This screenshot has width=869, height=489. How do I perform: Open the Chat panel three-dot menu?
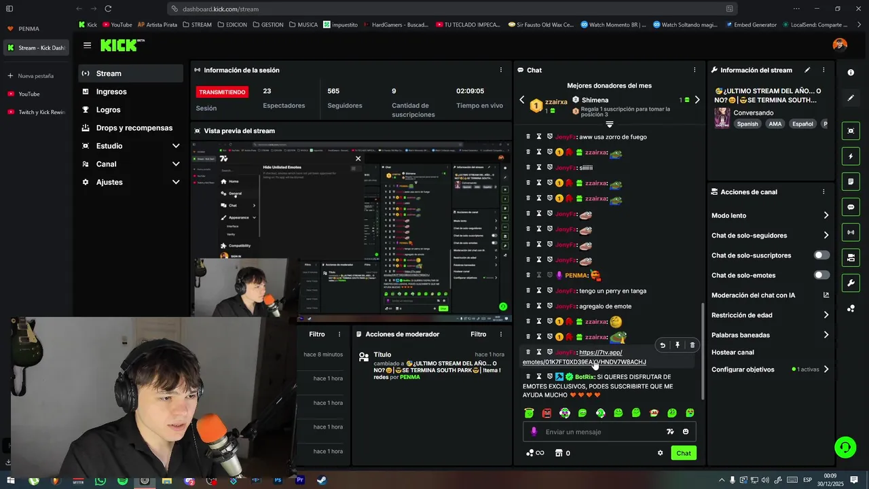694,70
